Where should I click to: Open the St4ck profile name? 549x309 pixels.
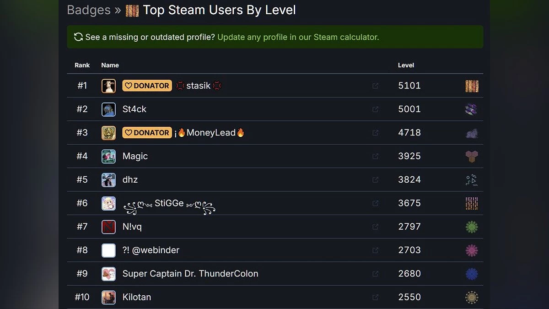click(135, 109)
